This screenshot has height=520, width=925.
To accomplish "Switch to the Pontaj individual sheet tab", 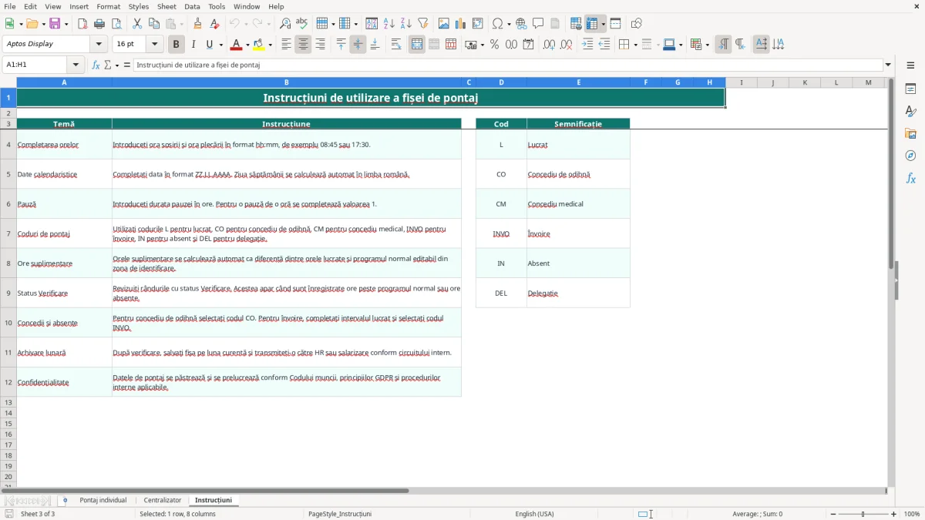I will (103, 500).
